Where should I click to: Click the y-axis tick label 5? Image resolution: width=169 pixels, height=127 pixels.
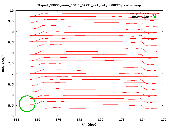click(x=13, y=116)
